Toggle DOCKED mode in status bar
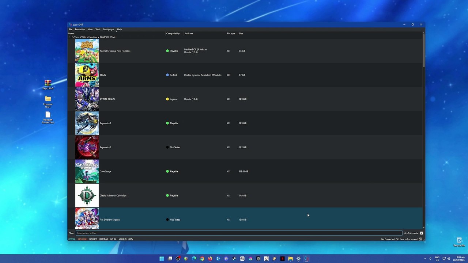 pos(93,239)
